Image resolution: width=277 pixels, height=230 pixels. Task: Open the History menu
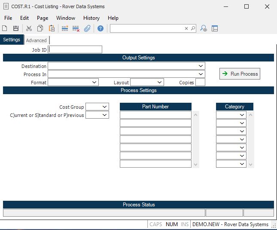[x=91, y=18]
